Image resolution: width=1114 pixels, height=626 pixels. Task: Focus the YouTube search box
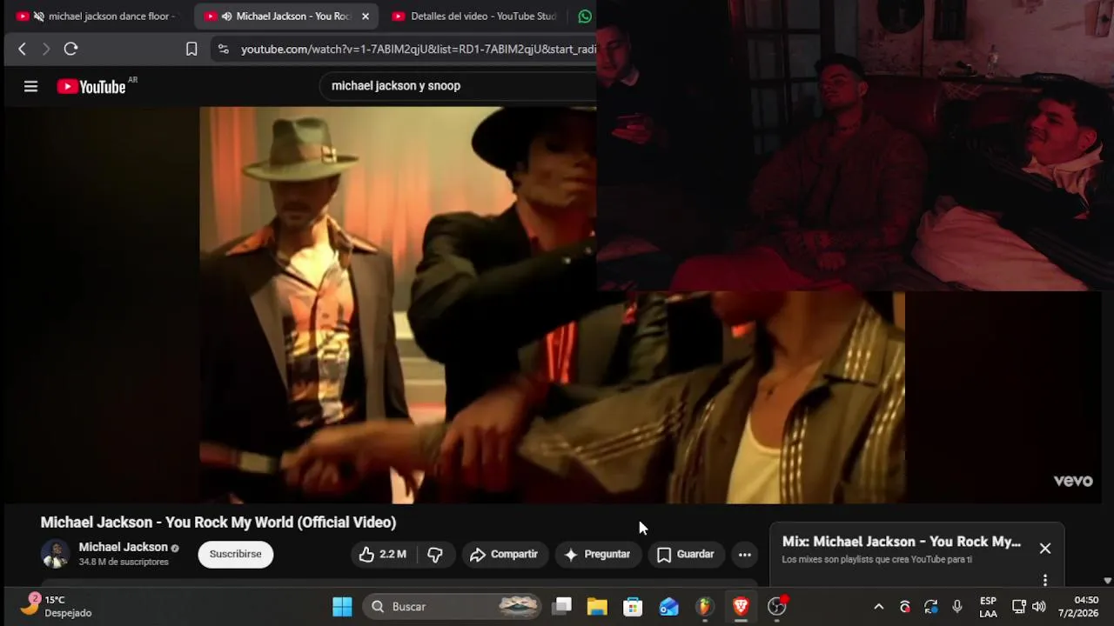pyautogui.click(x=460, y=86)
